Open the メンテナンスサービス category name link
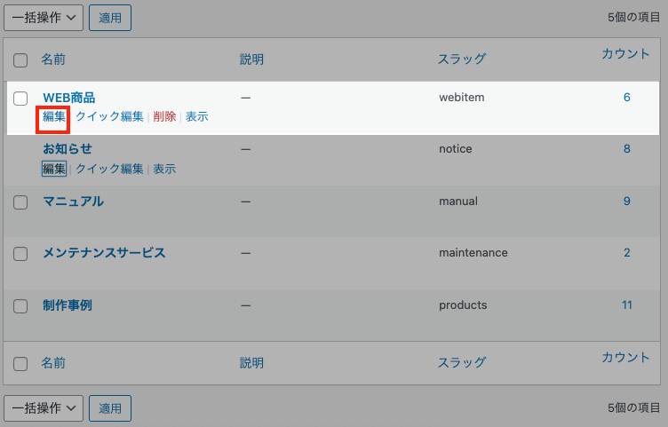Image resolution: width=668 pixels, height=427 pixels. click(x=104, y=253)
